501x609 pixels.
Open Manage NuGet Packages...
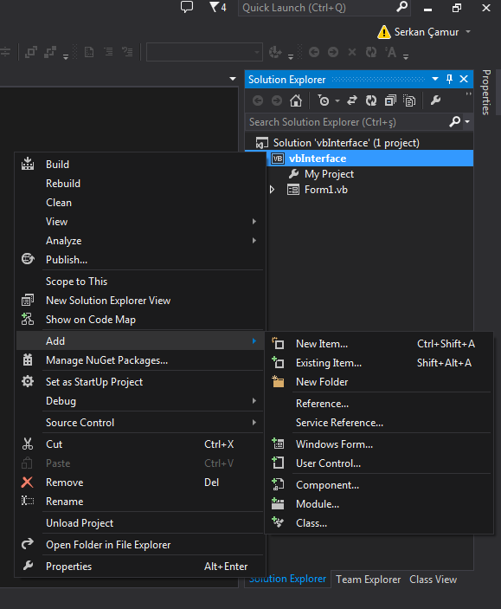click(x=140, y=360)
